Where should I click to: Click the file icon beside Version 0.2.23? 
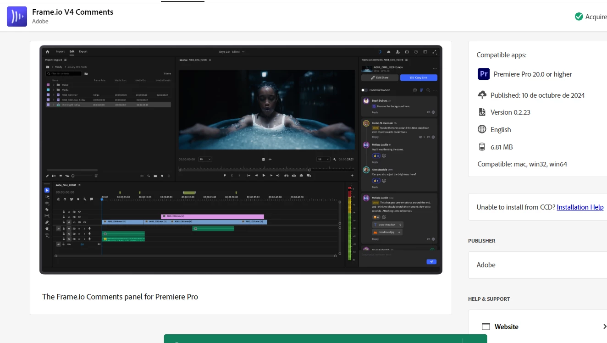pyautogui.click(x=482, y=112)
